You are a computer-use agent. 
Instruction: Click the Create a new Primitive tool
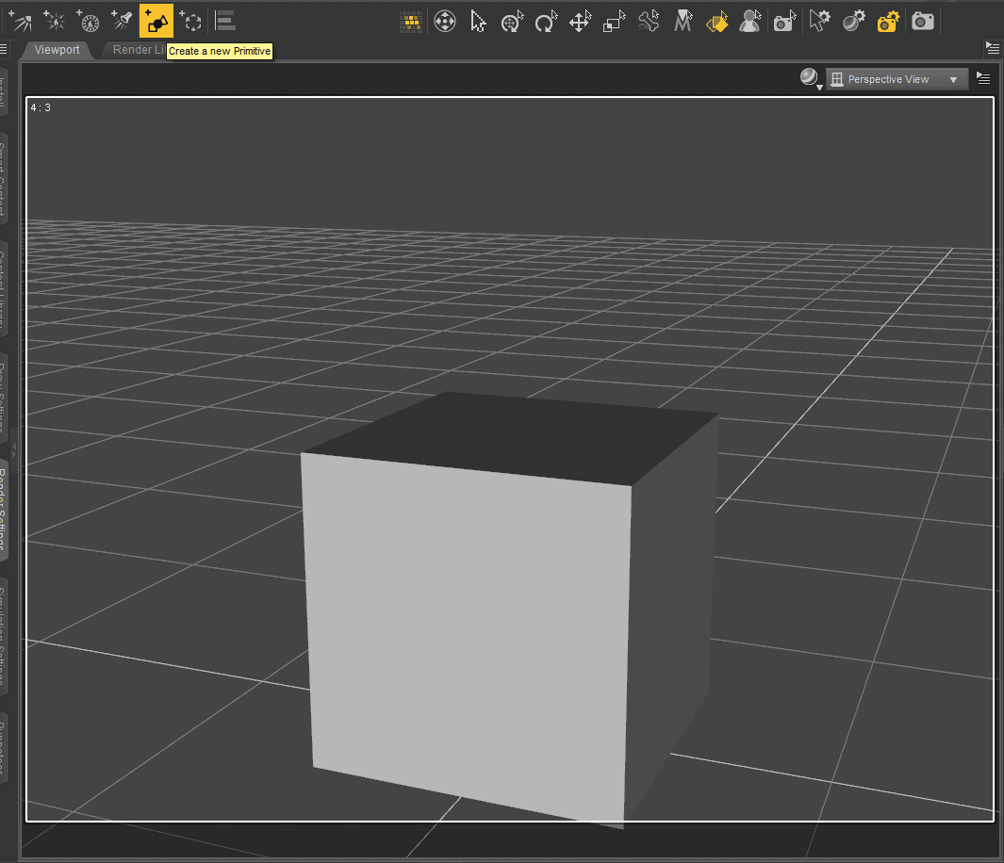[156, 20]
